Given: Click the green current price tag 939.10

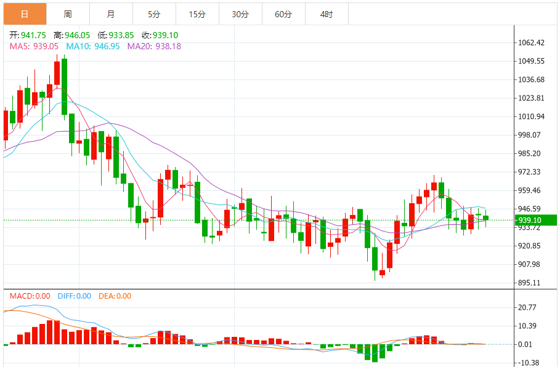Looking at the screenshot, I should point(535,220).
